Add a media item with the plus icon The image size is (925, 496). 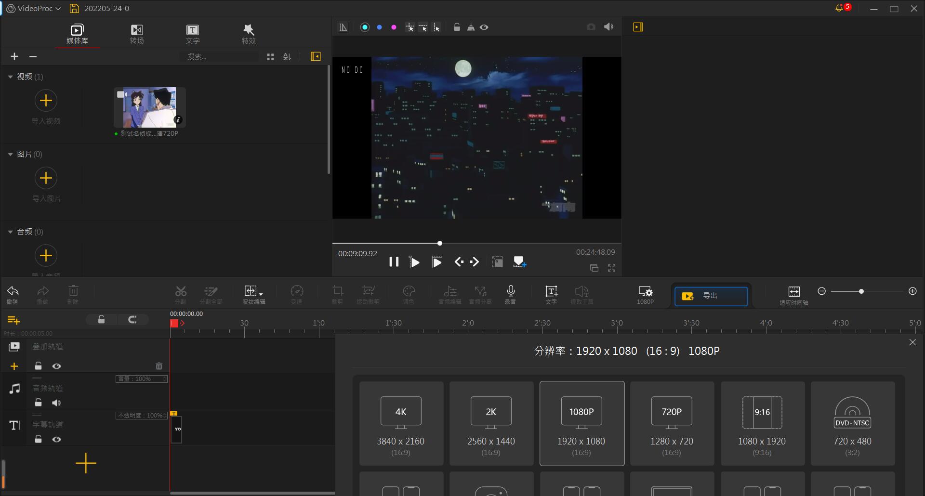[14, 56]
